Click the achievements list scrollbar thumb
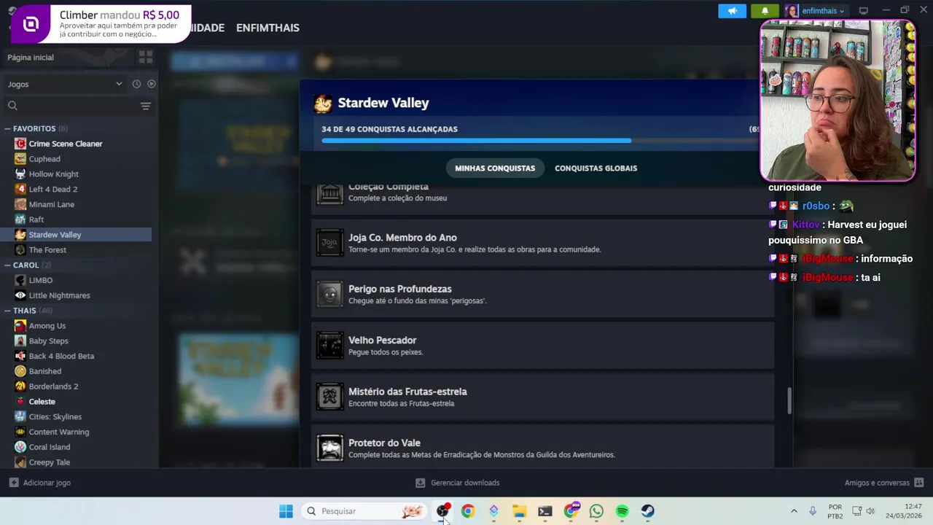This screenshot has height=525, width=933. pos(789,401)
